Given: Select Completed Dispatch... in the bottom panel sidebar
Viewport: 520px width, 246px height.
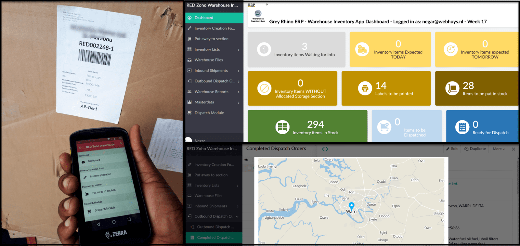Looking at the screenshot, I should (214, 238).
